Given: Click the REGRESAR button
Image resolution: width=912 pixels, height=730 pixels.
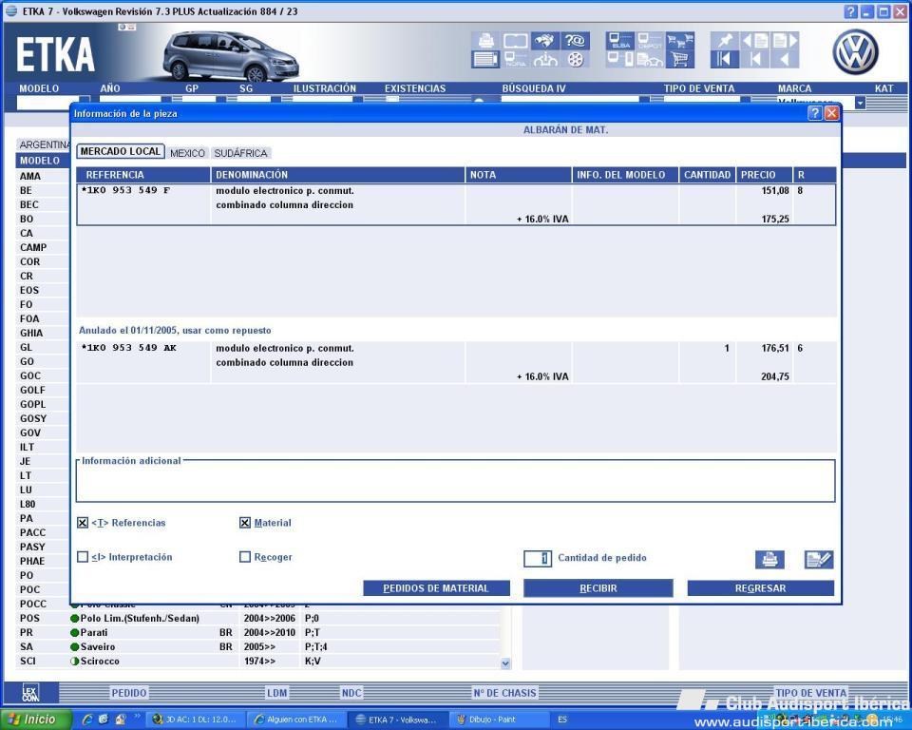Looking at the screenshot, I should (761, 588).
